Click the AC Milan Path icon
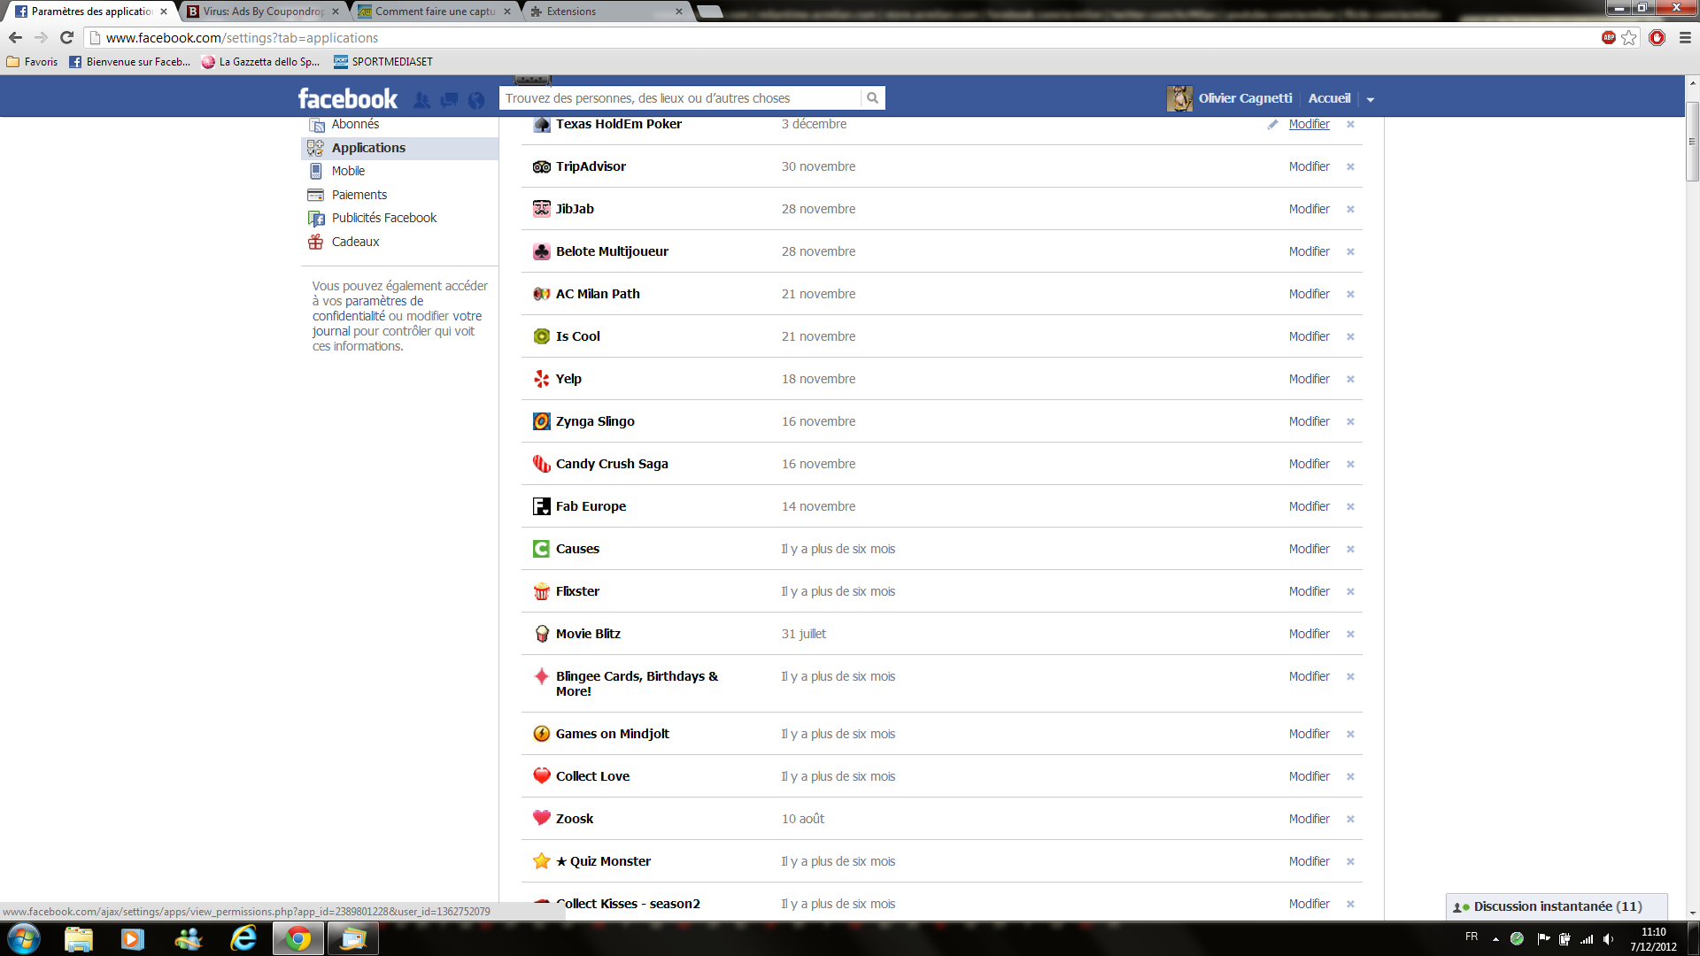Screen dimensions: 1700x956 (x=541, y=294)
